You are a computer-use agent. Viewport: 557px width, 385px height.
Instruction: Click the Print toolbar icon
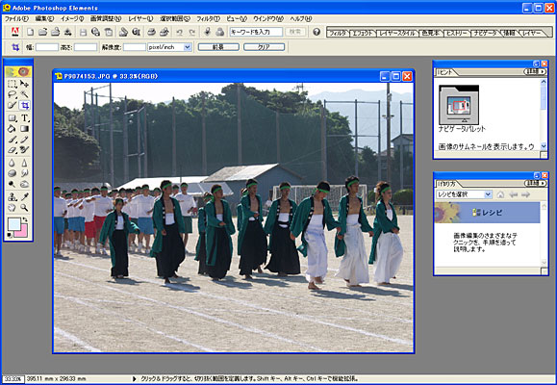pyautogui.click(x=151, y=32)
